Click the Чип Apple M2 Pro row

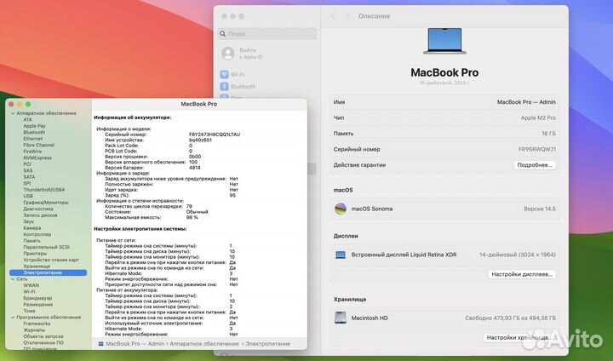pyautogui.click(x=444, y=117)
